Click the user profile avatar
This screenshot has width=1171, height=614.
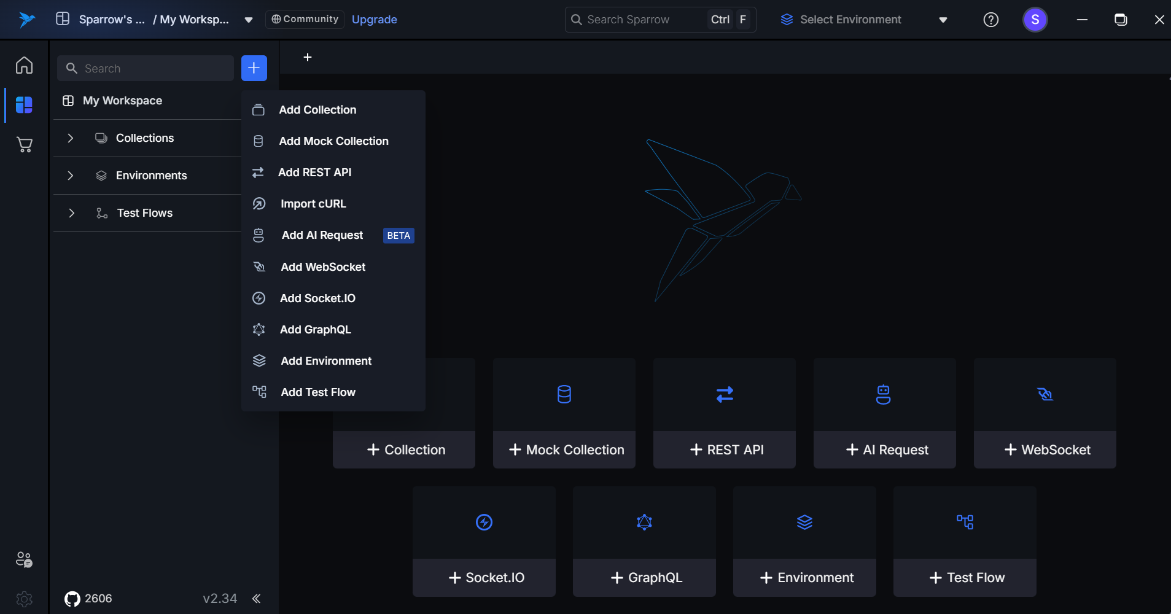1035,20
